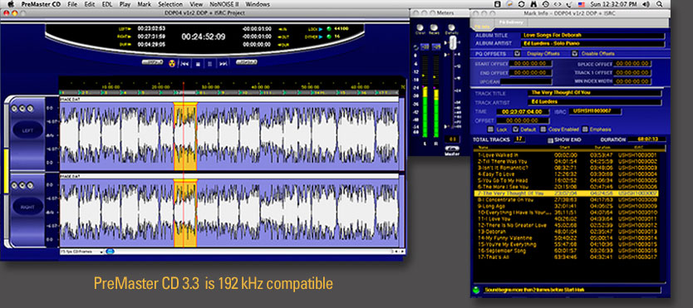Enable the Lock checkbox for the track
Screen dimensions: 693x308
[490, 130]
